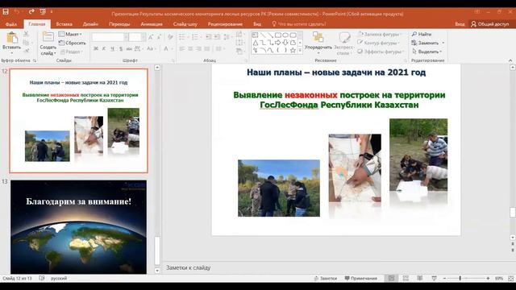This screenshot has height=290, width=516.
Task: Increase font size with the larger A icon
Action: pyautogui.click(x=151, y=37)
